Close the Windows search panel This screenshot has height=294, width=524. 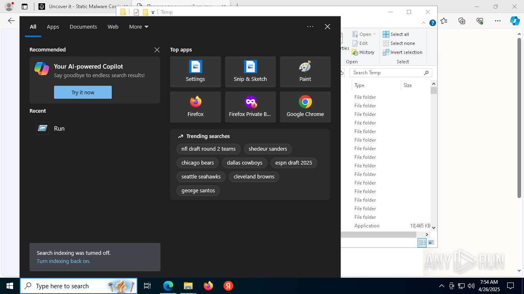click(x=327, y=27)
